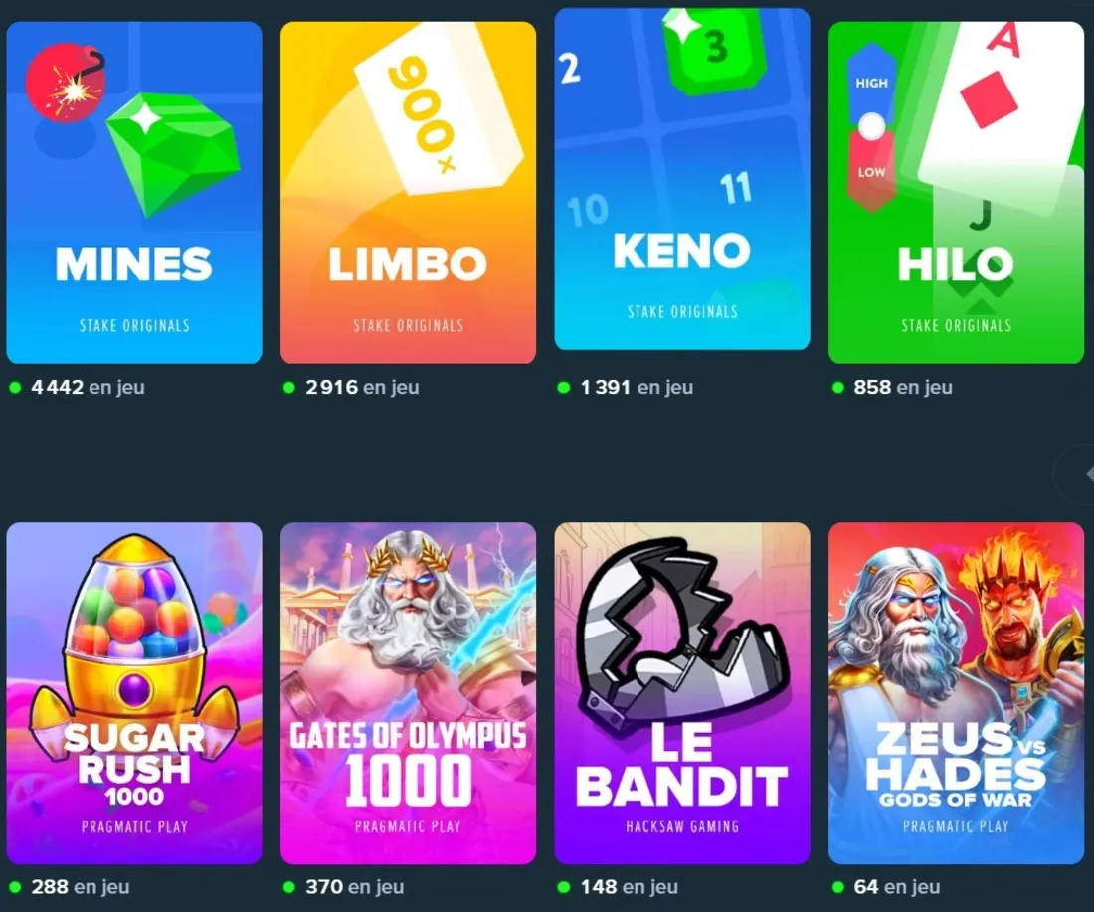Screen dimensions: 1094x912
Task: Click the 2916 en jeu player count
Action: click(352, 387)
